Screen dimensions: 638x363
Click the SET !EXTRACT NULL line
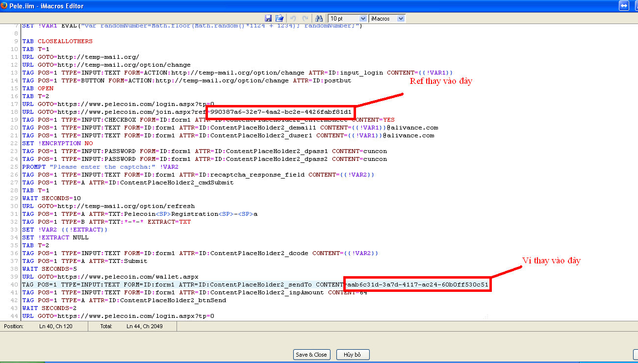(x=55, y=237)
